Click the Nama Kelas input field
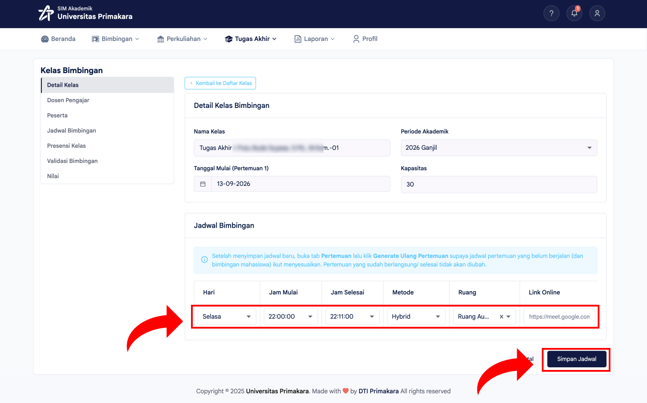This screenshot has width=647, height=403. tap(292, 148)
